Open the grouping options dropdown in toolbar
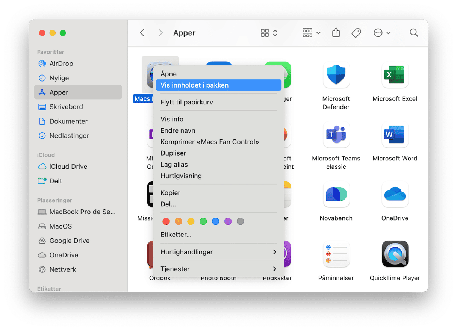 point(312,33)
